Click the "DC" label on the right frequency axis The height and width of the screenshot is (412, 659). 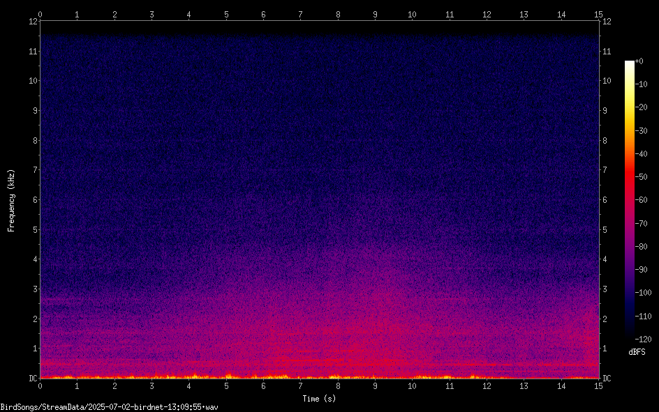click(607, 379)
